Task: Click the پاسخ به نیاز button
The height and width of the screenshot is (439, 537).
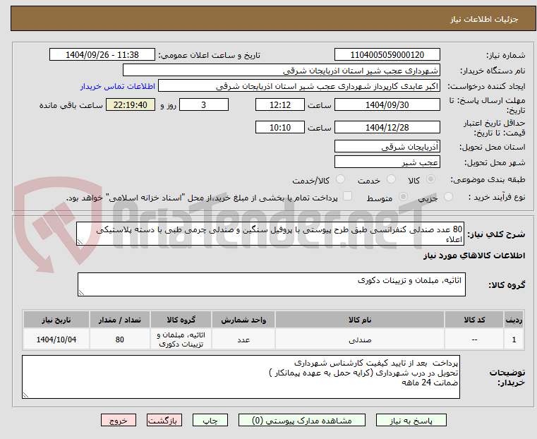Action: pos(411,420)
